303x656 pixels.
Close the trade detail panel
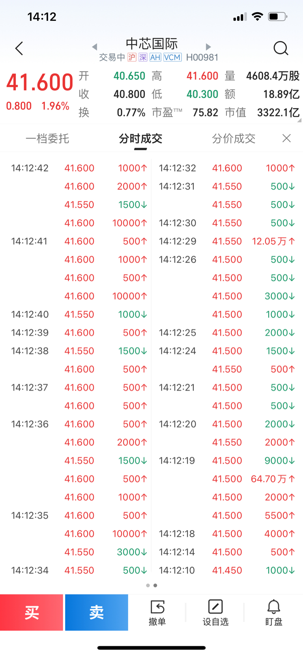click(x=287, y=138)
